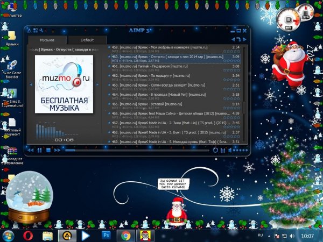Show next album art right arrow
Viewport: 323px width, 242px height.
tap(97, 84)
